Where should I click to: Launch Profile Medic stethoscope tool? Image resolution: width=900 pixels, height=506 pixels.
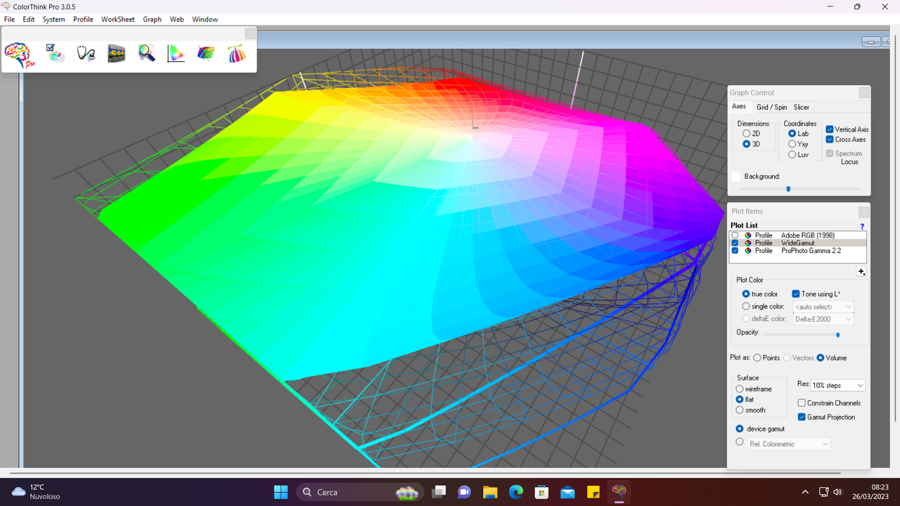click(86, 53)
